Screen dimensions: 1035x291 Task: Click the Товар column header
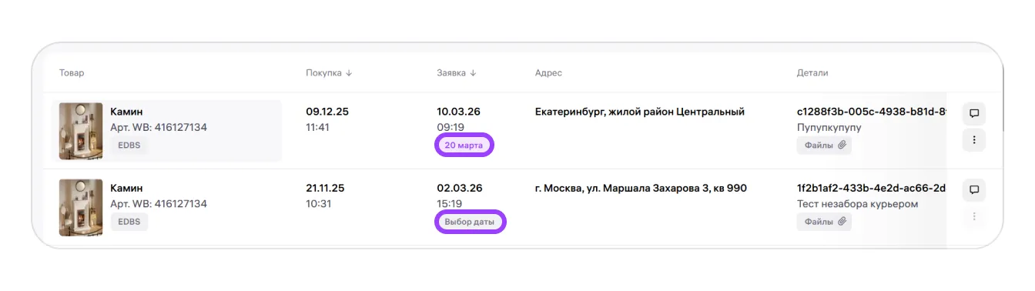72,73
